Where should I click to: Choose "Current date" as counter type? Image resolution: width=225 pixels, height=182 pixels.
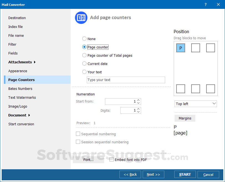tap(84, 64)
